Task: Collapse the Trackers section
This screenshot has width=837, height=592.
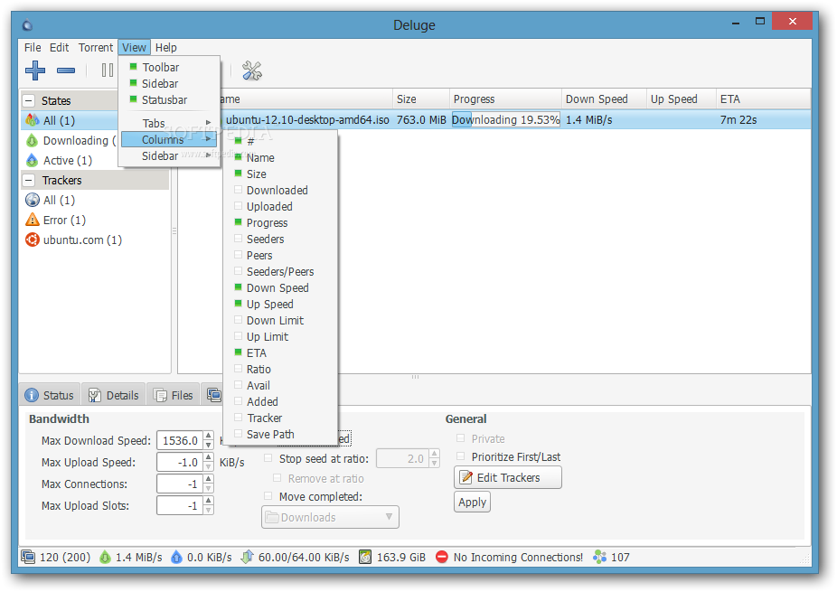Action: pos(29,181)
